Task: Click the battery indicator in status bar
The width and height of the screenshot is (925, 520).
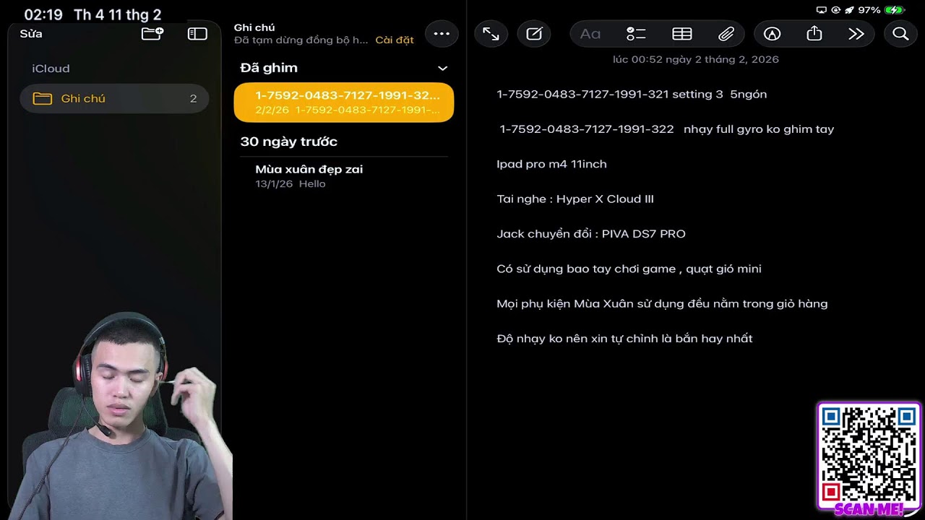Action: (x=894, y=10)
